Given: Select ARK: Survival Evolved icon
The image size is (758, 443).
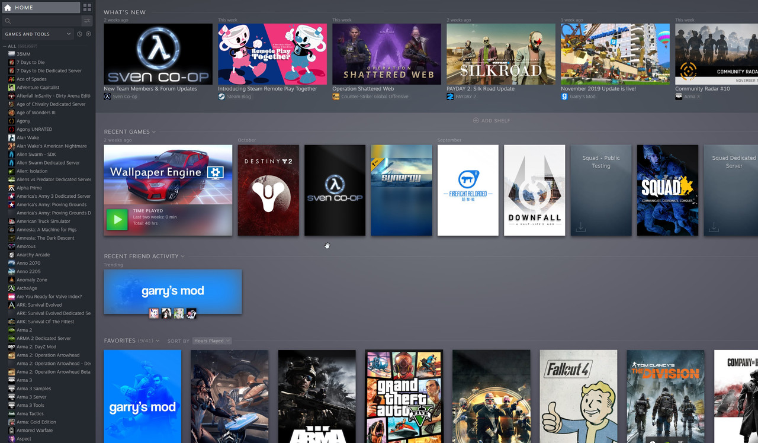Looking at the screenshot, I should tap(11, 305).
